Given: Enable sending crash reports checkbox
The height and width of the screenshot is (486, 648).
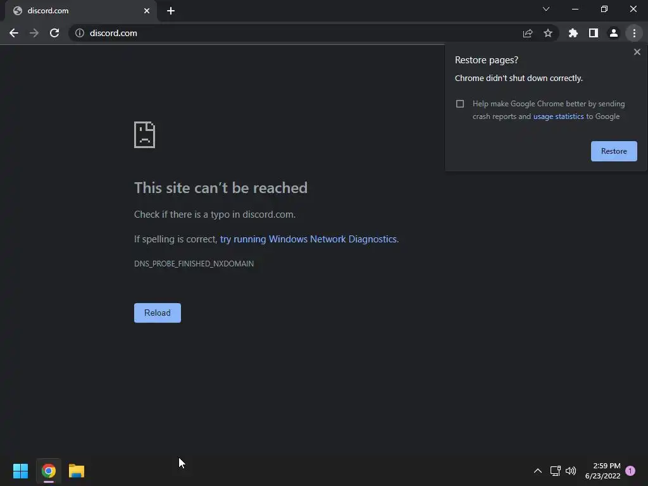Looking at the screenshot, I should pyautogui.click(x=460, y=104).
